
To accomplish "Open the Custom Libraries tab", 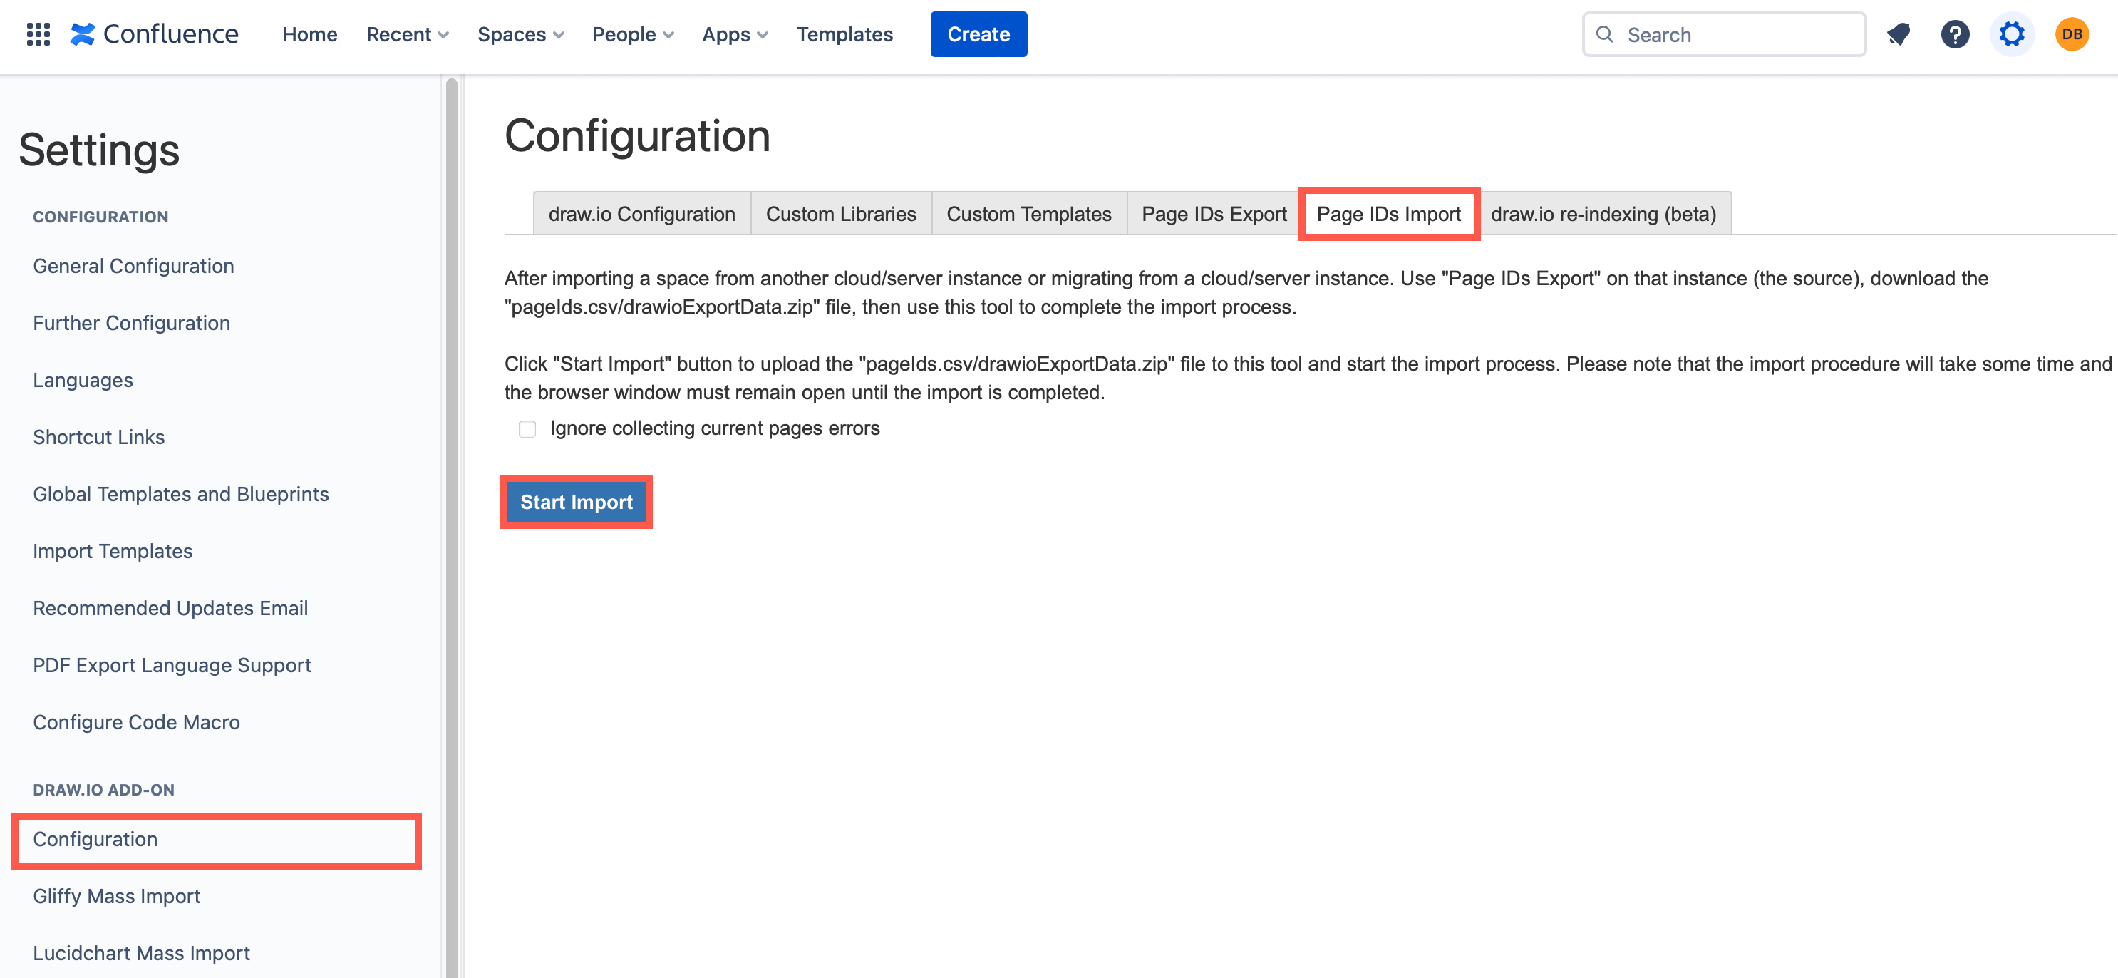I will [x=841, y=213].
